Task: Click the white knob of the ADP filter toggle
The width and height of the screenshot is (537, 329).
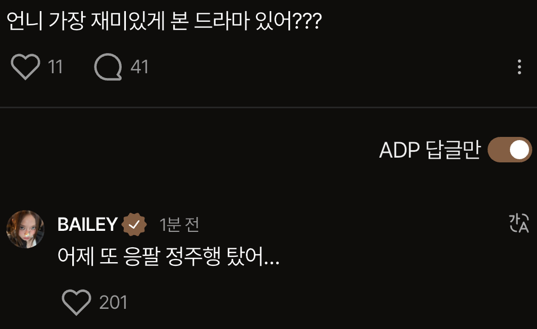Action: (519, 150)
